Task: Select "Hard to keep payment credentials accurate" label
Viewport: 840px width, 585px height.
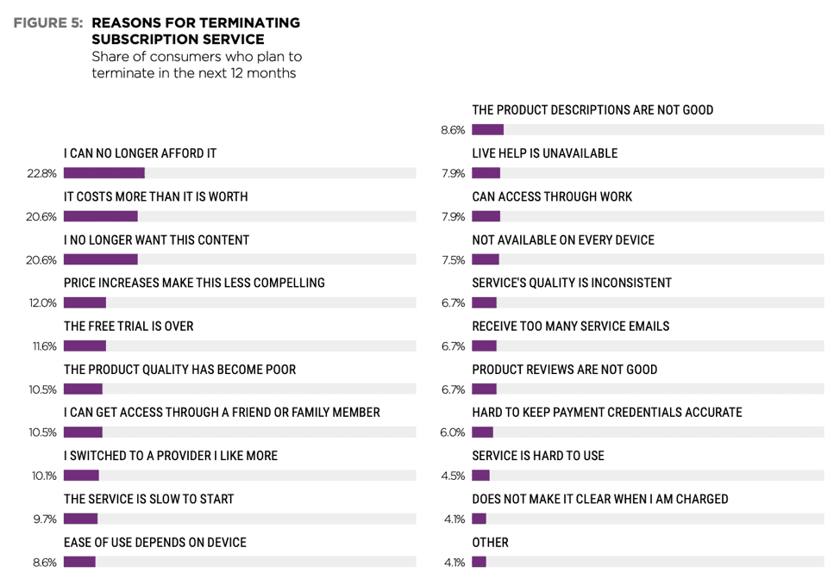Action: click(x=606, y=413)
